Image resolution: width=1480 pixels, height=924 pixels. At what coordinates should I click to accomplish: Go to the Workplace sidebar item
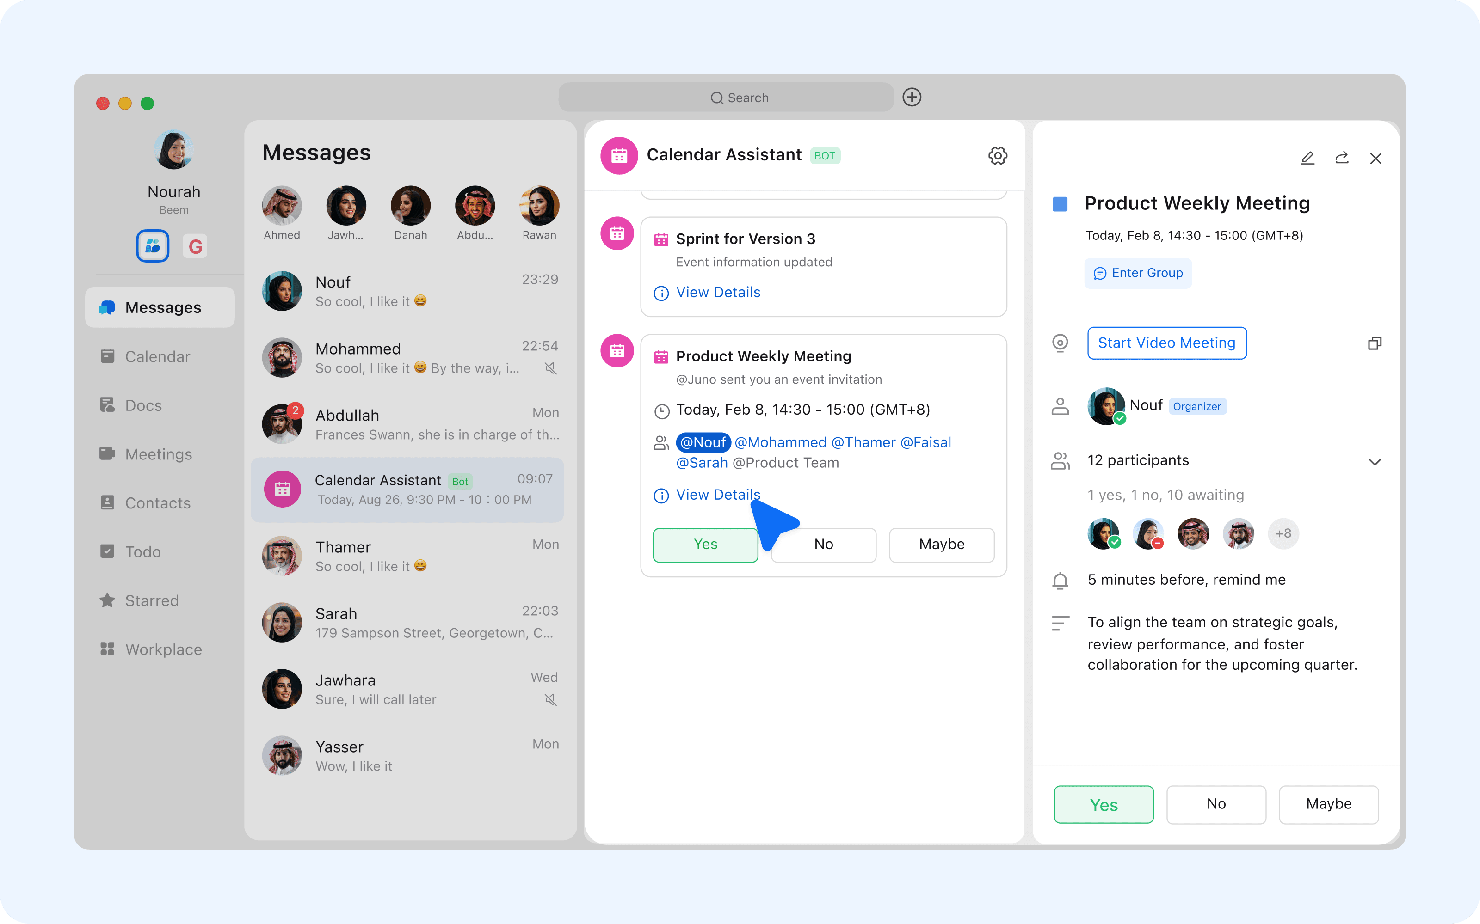[x=163, y=649]
